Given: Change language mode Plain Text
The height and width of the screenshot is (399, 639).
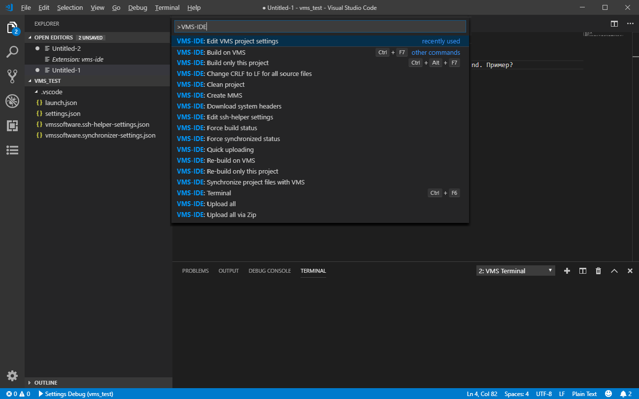Looking at the screenshot, I should 584,394.
